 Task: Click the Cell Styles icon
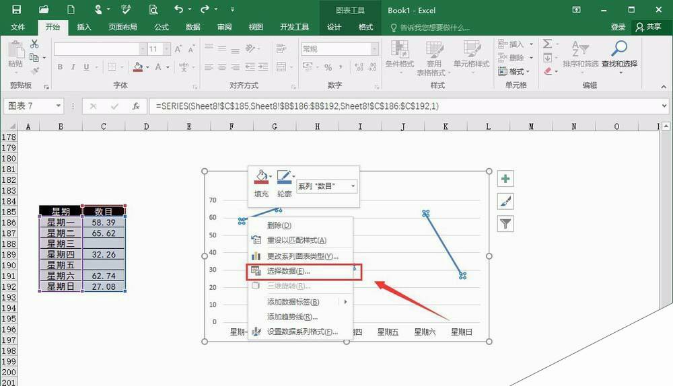(472, 49)
